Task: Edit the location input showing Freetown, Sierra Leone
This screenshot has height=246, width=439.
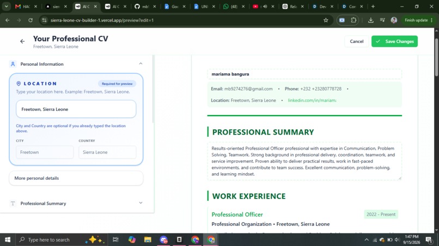Action: pyautogui.click(x=76, y=109)
